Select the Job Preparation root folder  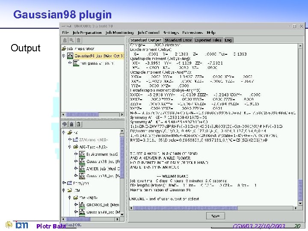coord(78,48)
